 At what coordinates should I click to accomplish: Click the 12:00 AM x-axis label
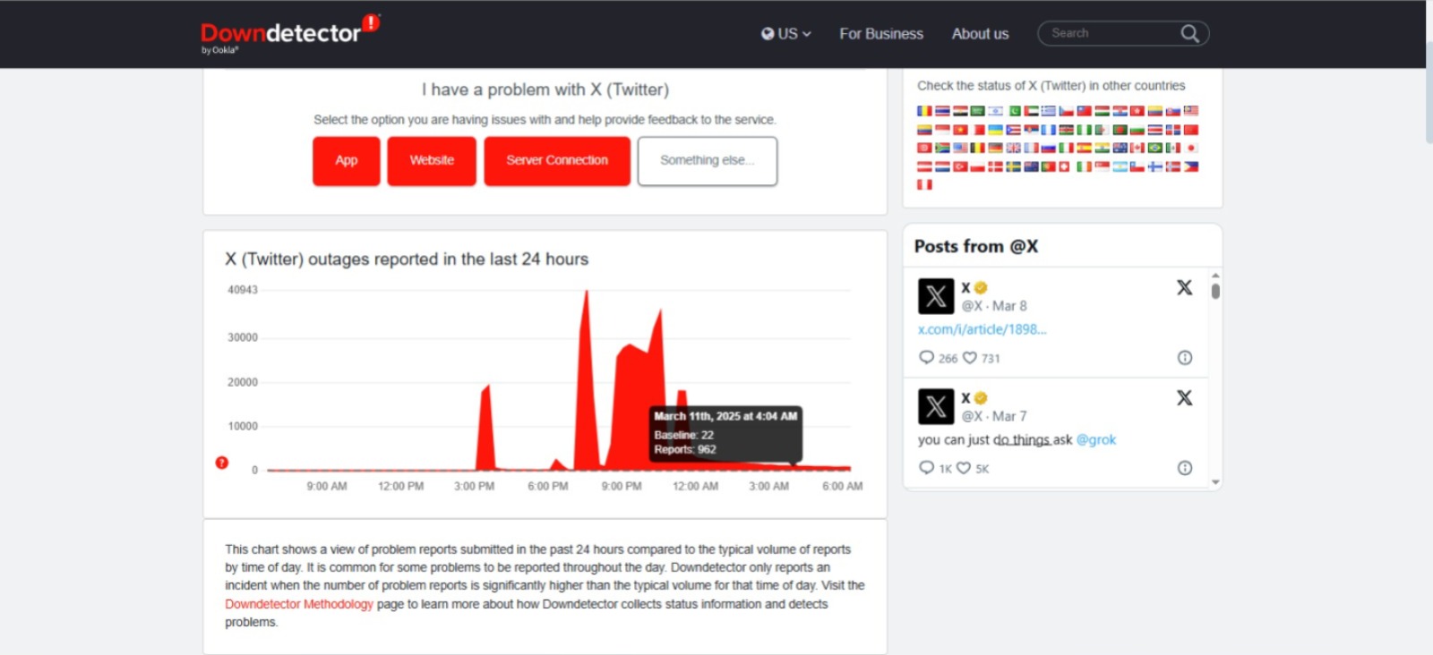pos(696,487)
